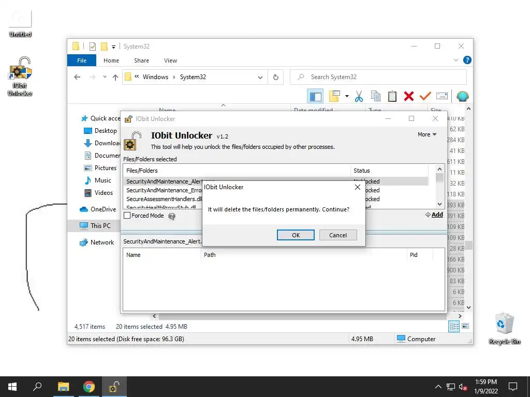Click the new folder toolbar icon
The height and width of the screenshot is (397, 530).
coord(334,96)
